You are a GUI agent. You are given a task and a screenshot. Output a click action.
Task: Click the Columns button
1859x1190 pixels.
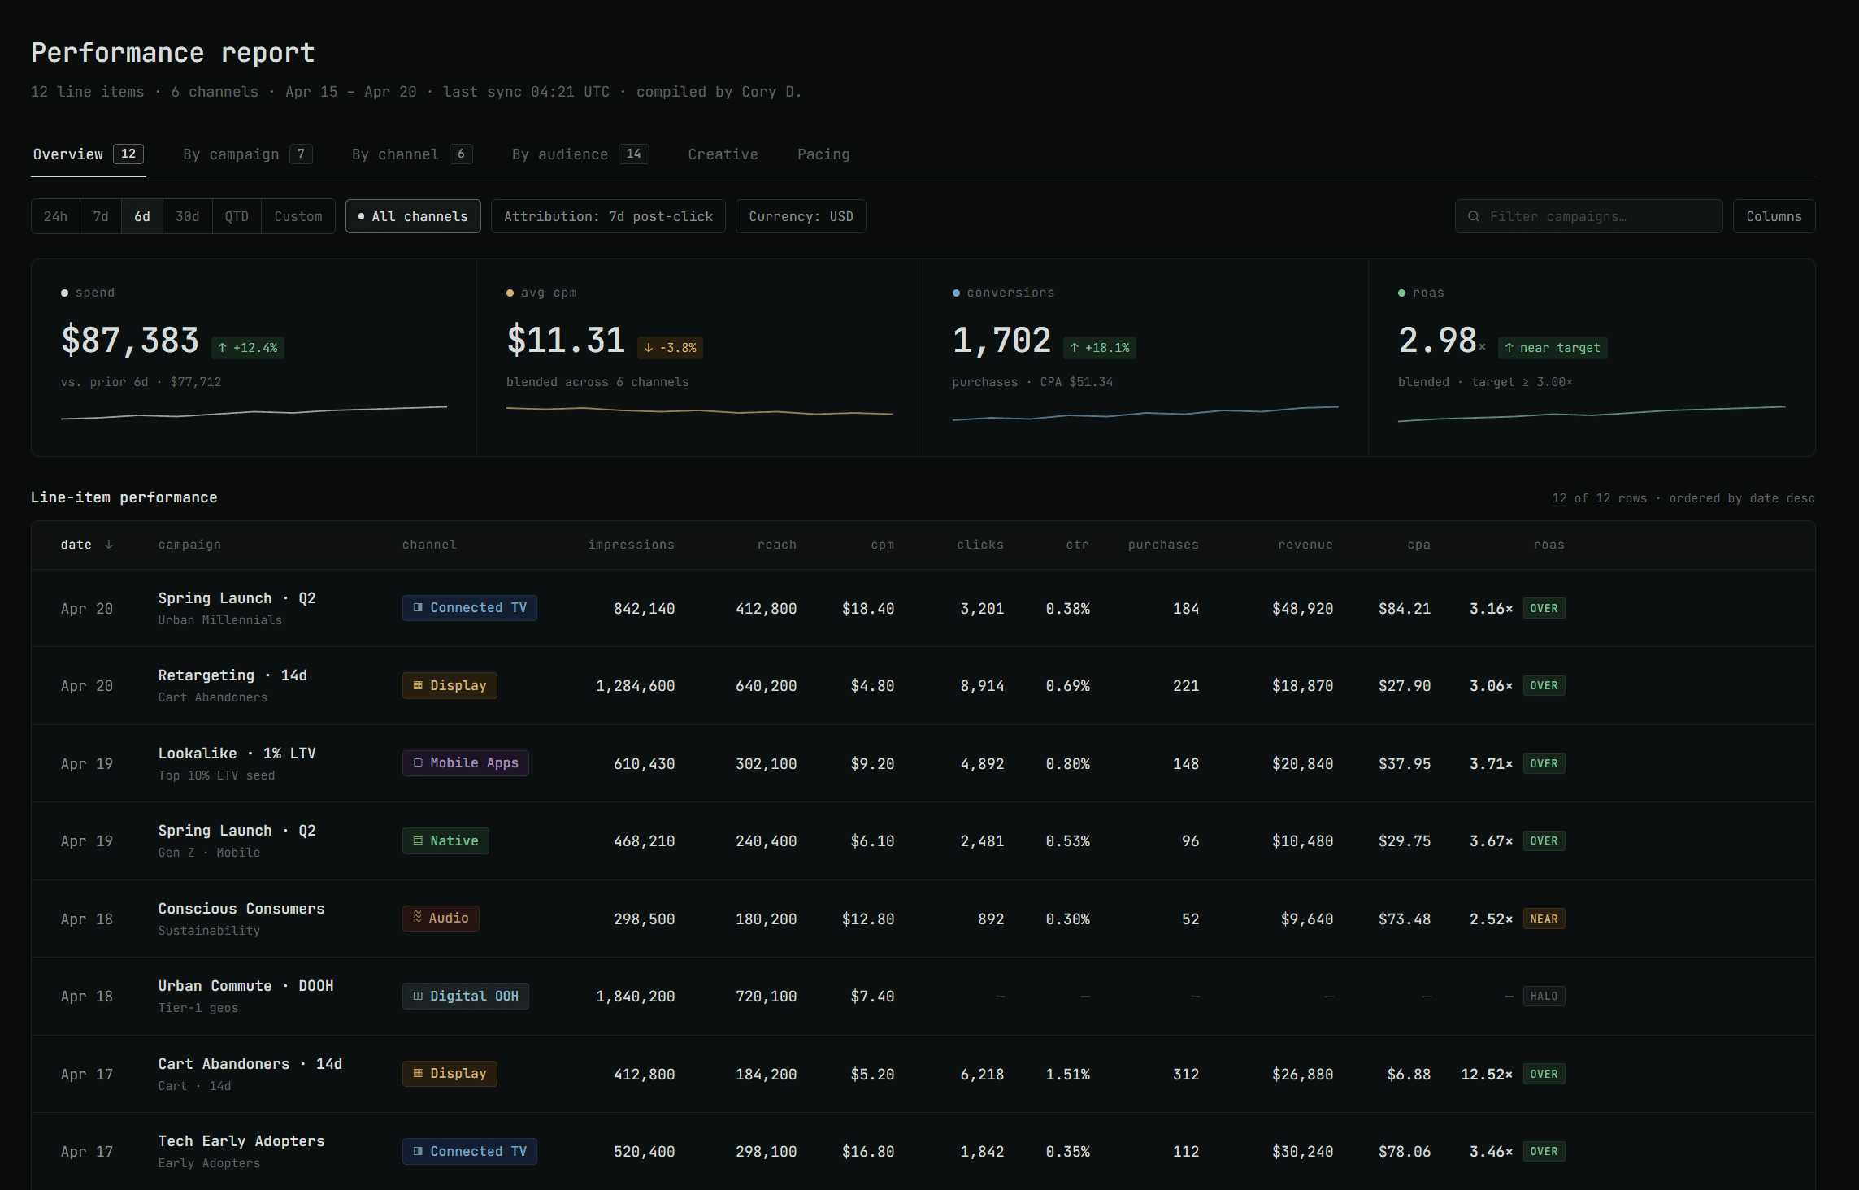click(1774, 216)
